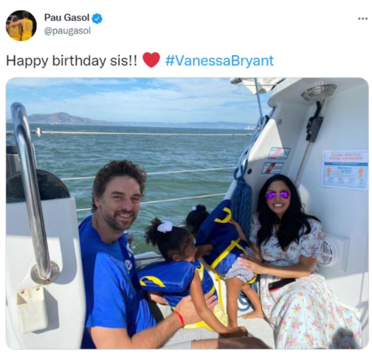This screenshot has width=372, height=360.
Task: Click the red wristband on man's arm
Action: click(179, 318)
